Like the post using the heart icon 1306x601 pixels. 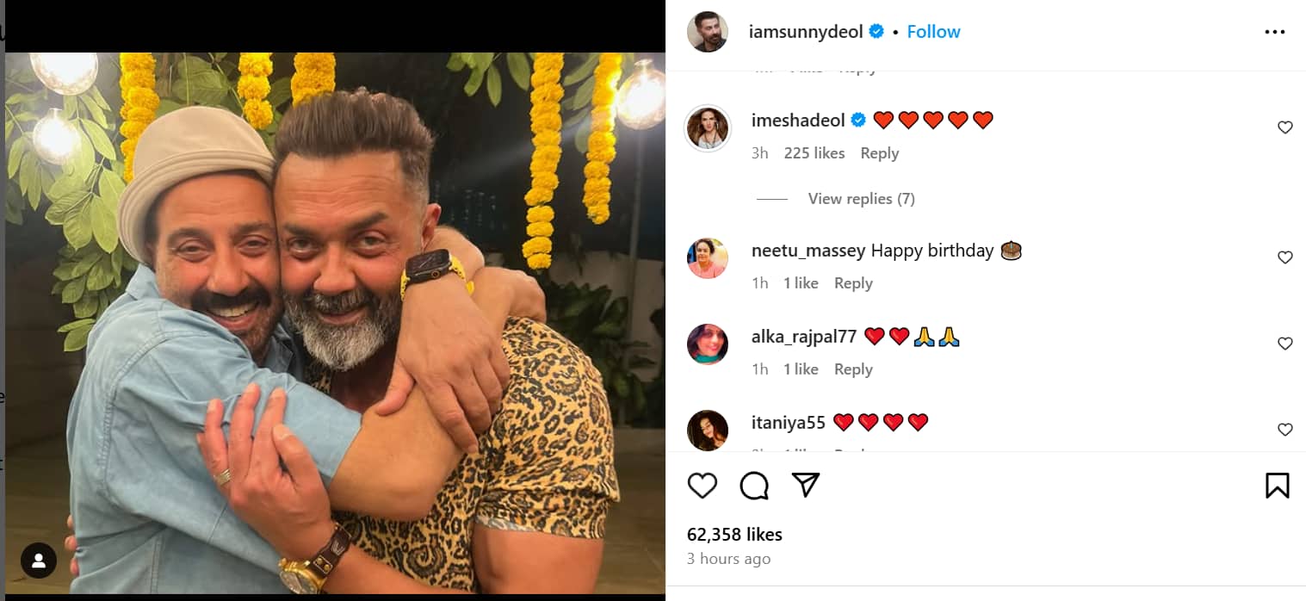click(703, 485)
